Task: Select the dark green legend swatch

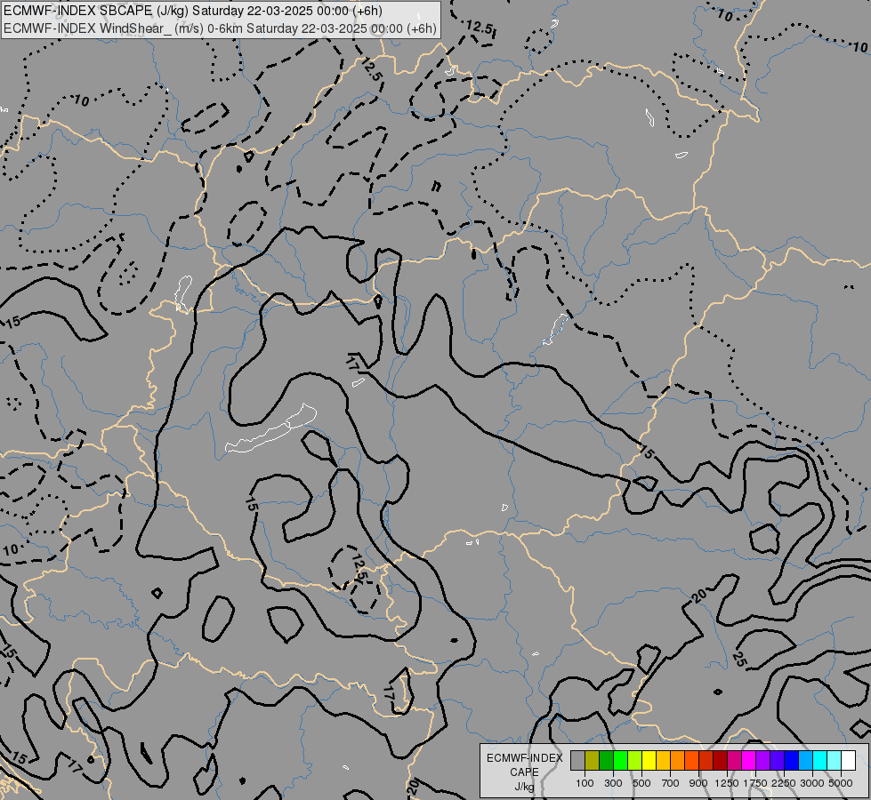Action: point(606,760)
